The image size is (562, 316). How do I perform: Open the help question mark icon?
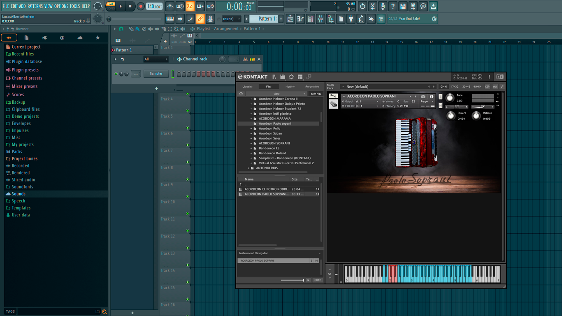393,7
